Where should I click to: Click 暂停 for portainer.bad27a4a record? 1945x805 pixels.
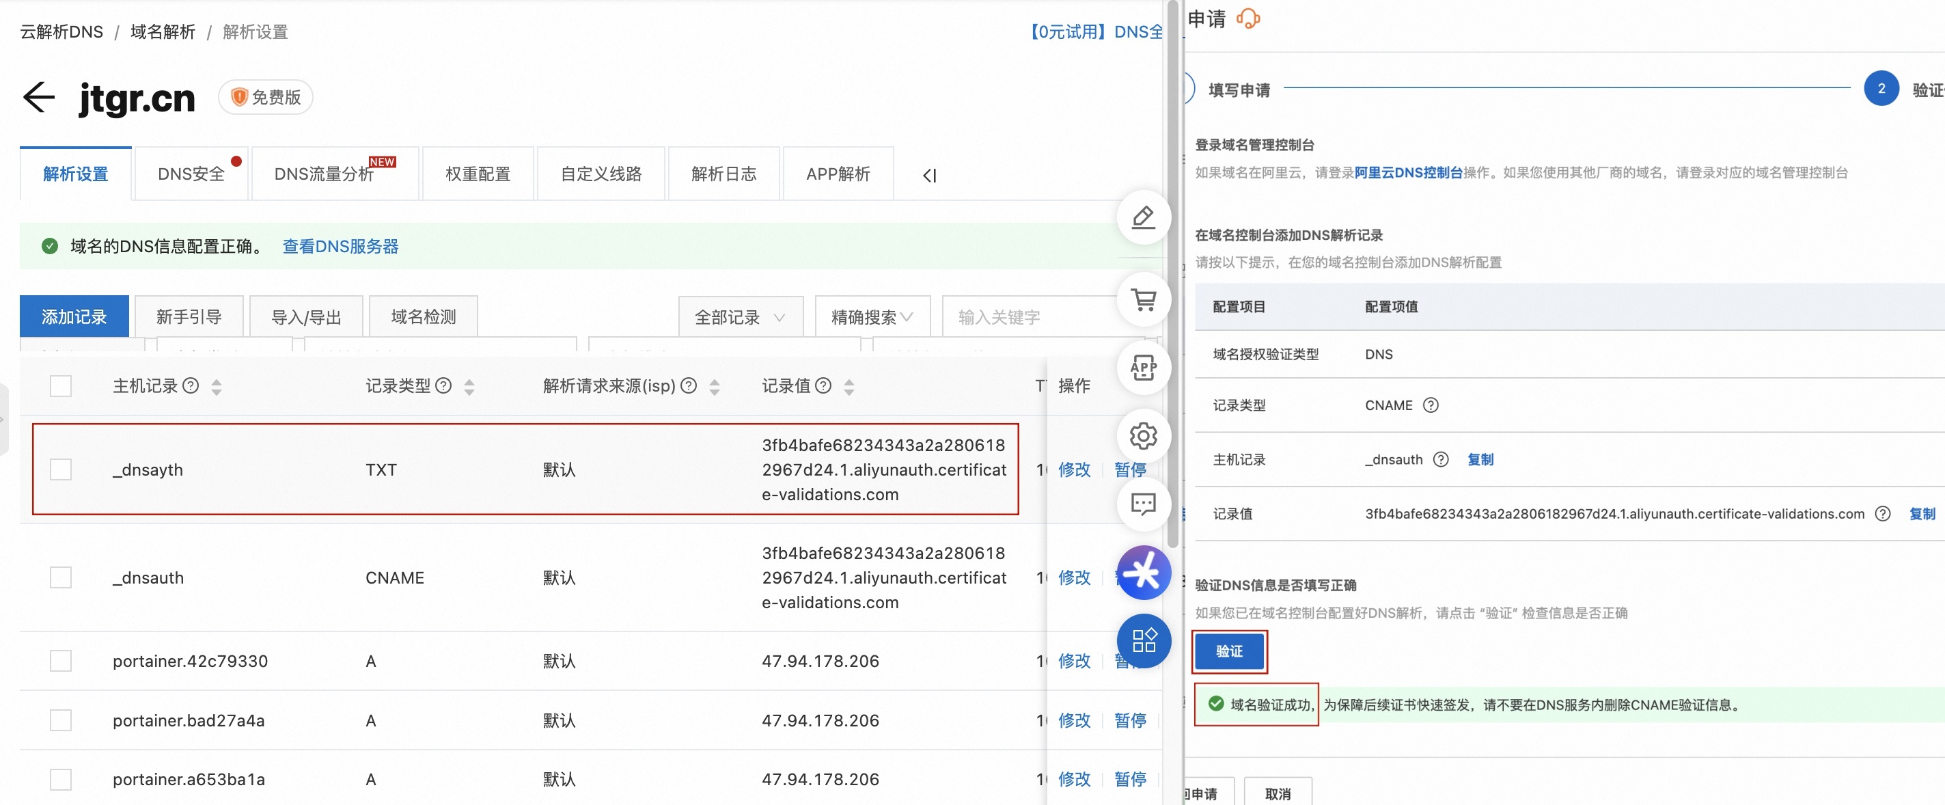pyautogui.click(x=1129, y=720)
